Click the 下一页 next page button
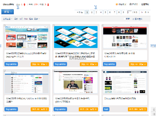Image resolution: width=156 pixels, height=116 pixels. pos(145,12)
